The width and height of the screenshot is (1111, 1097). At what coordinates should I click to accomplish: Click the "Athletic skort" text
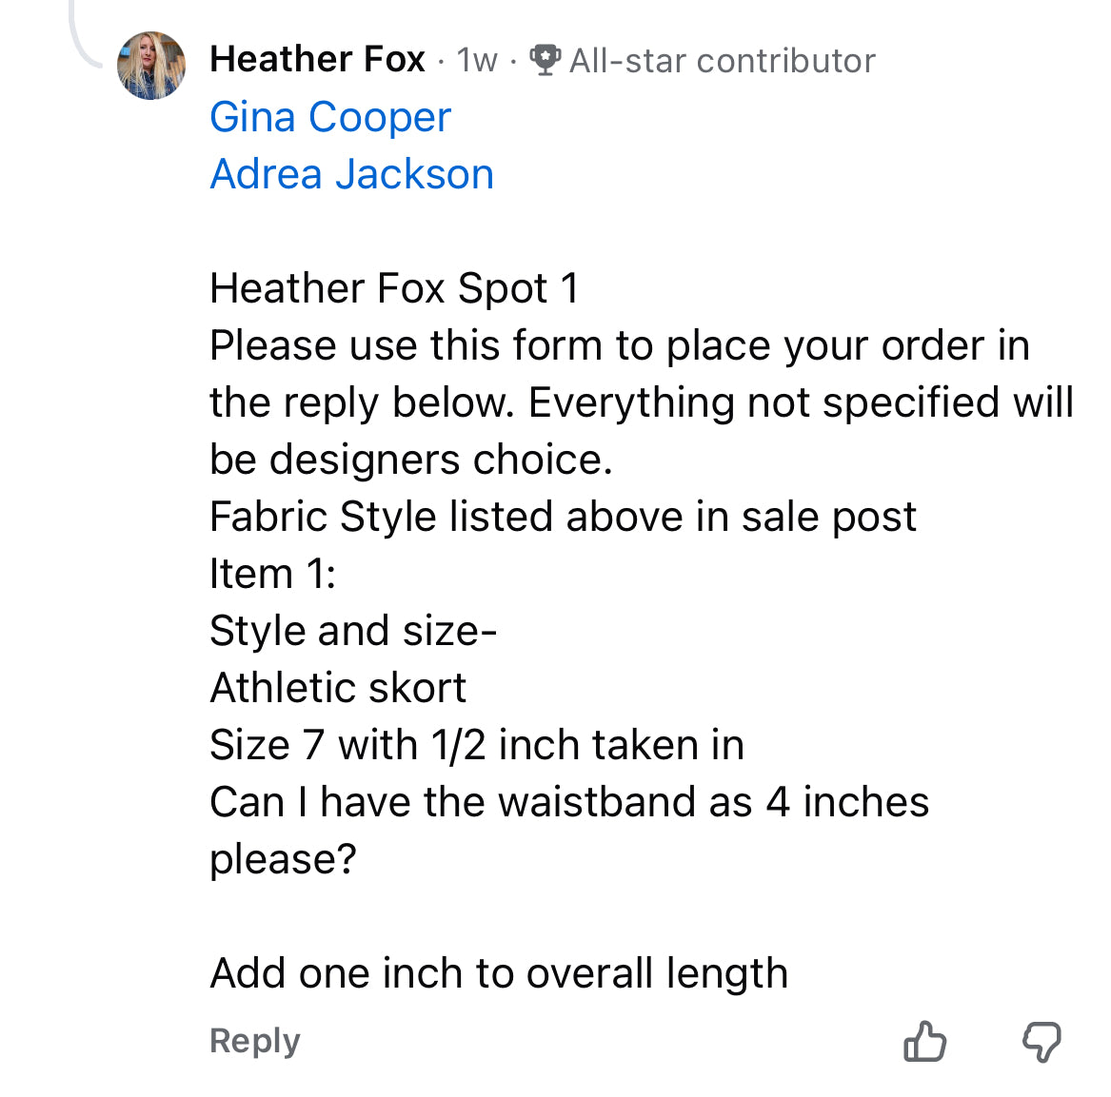tap(338, 688)
